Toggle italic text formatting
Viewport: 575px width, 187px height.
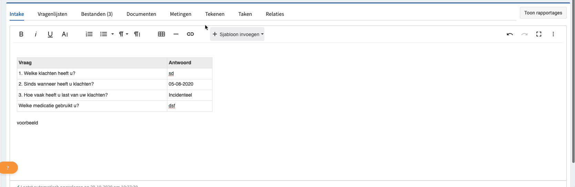tap(36, 34)
